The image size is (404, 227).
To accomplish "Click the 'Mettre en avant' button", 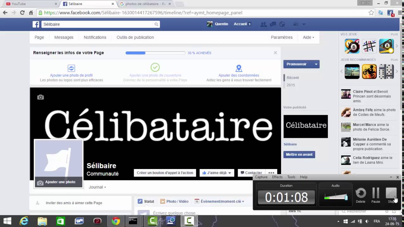I will point(299,154).
